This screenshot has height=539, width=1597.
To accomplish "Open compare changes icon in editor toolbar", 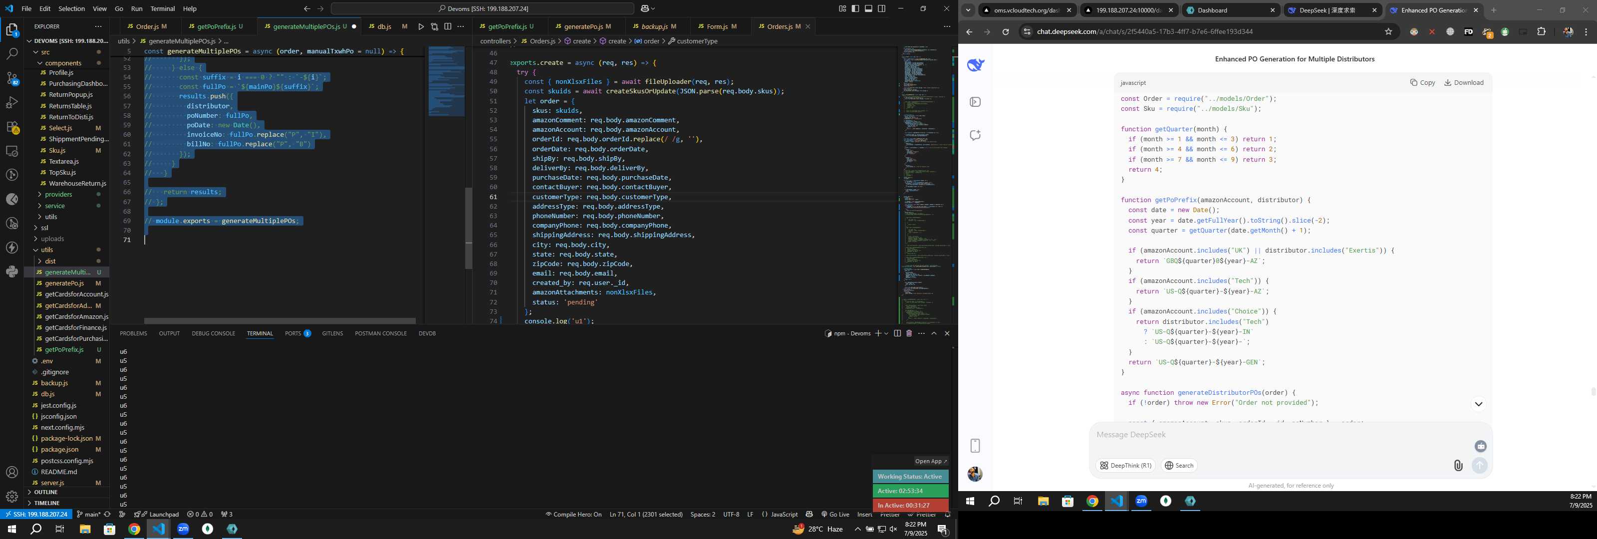I will tap(434, 26).
